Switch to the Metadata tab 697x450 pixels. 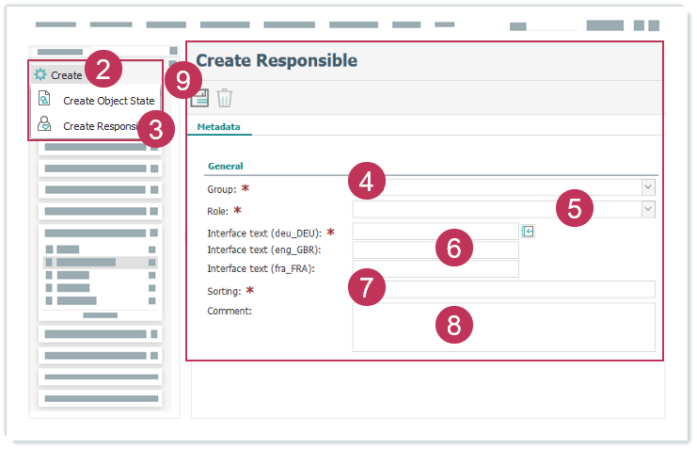[x=218, y=126]
